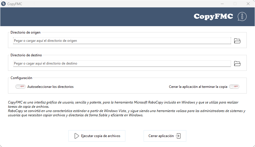255x147 pixels.
Task: Click the Cerrar la aplicación al terminar label
Action: (x=198, y=87)
